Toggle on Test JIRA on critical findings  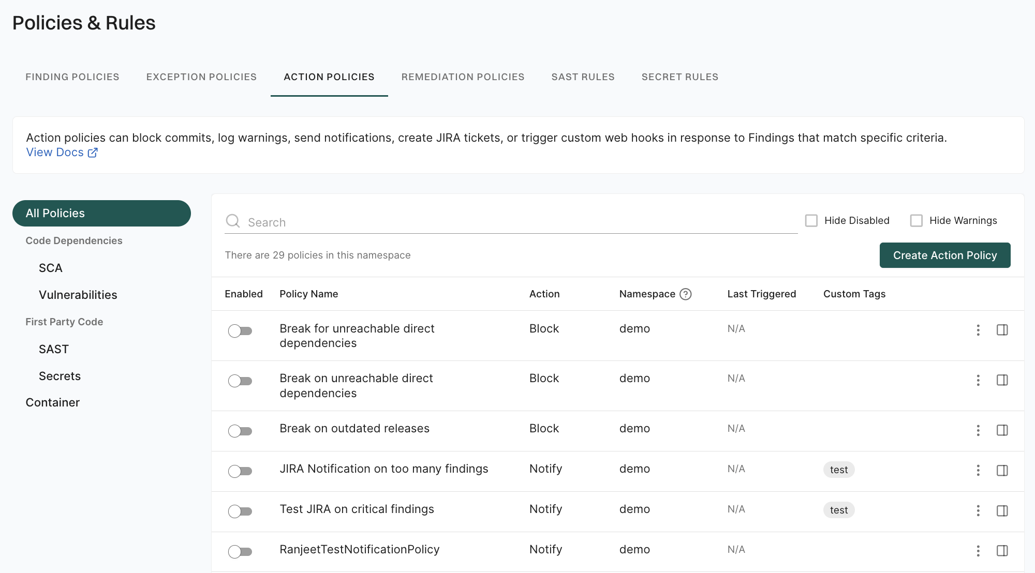240,511
